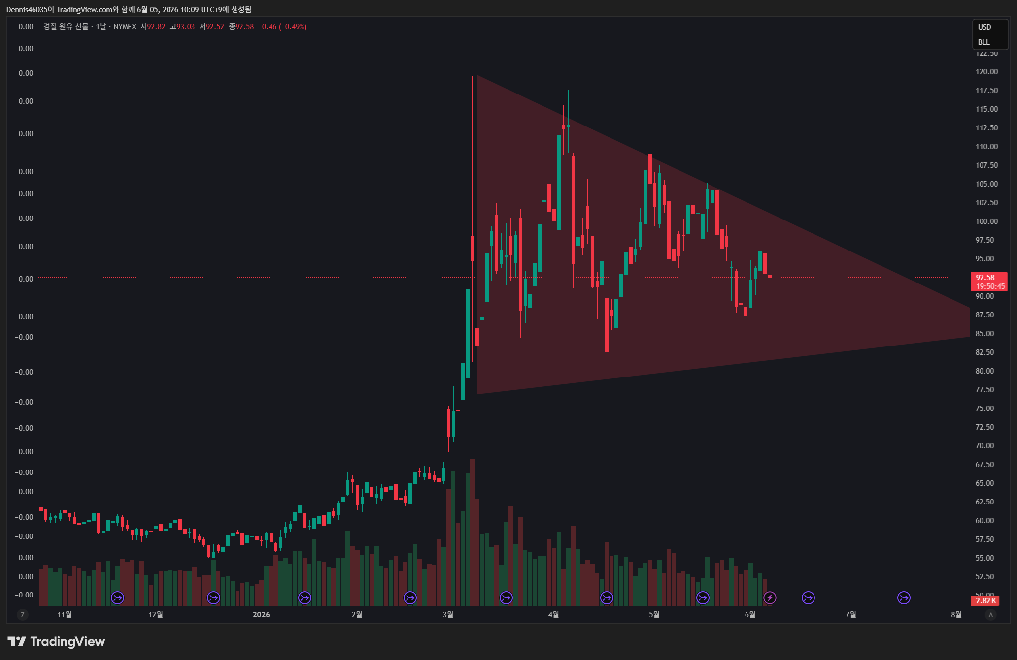The height and width of the screenshot is (660, 1017).
Task: Click the 52.50 price axis label
Action: tap(984, 577)
